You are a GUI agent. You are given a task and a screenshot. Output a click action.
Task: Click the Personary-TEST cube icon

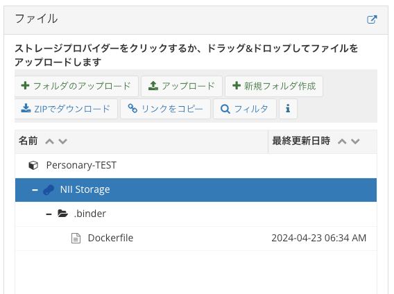pyautogui.click(x=33, y=166)
